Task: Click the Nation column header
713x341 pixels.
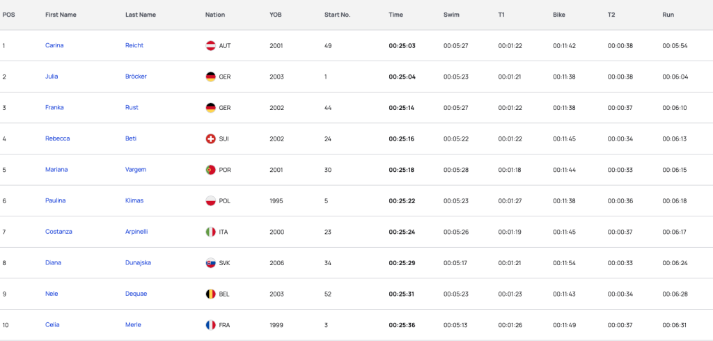Action: (x=215, y=15)
